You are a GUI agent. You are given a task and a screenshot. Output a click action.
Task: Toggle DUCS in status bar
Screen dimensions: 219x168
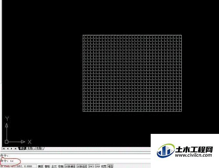(92, 166)
